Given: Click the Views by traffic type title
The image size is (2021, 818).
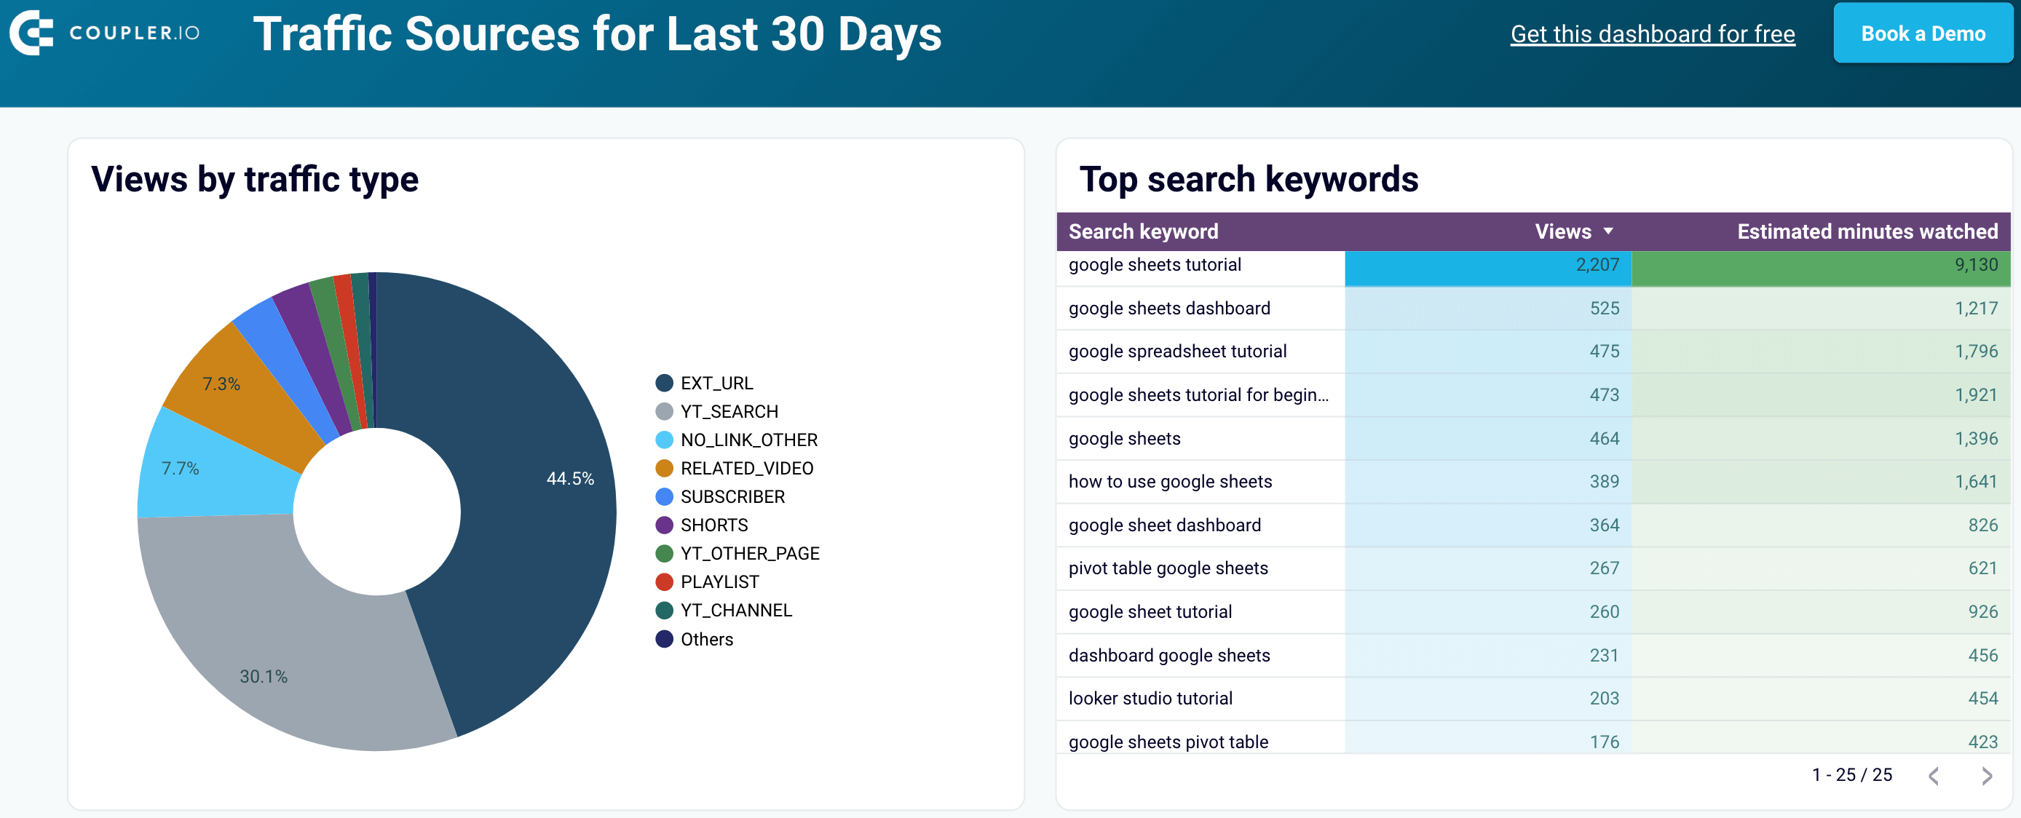Looking at the screenshot, I should point(254,179).
